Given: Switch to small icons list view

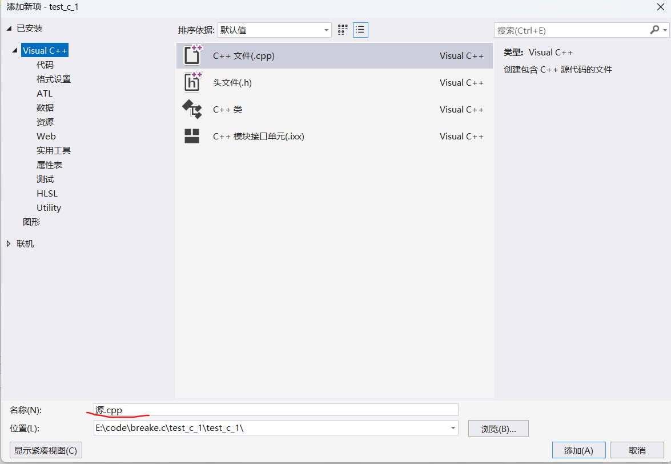Looking at the screenshot, I should 360,30.
